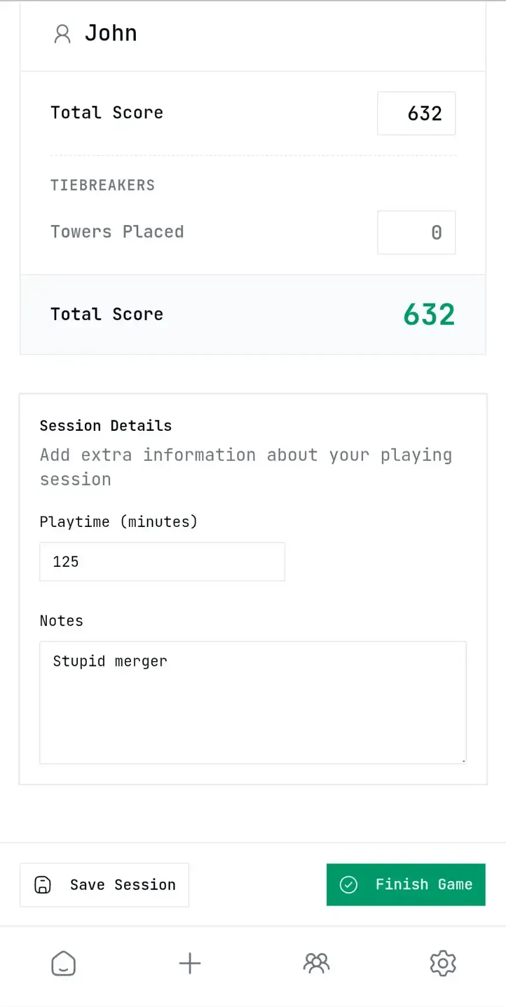Click the Towers Placed tiebreaker field

[416, 233]
